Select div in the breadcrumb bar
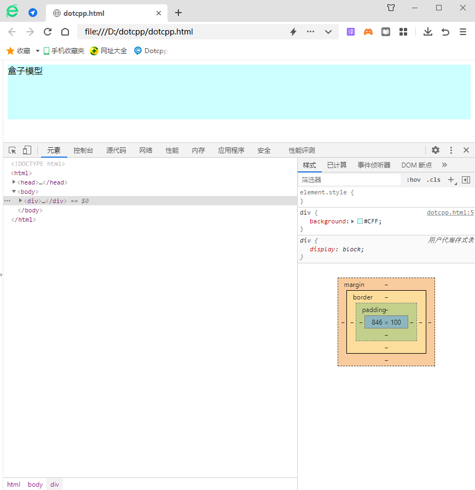This screenshot has width=475, height=490. click(54, 484)
